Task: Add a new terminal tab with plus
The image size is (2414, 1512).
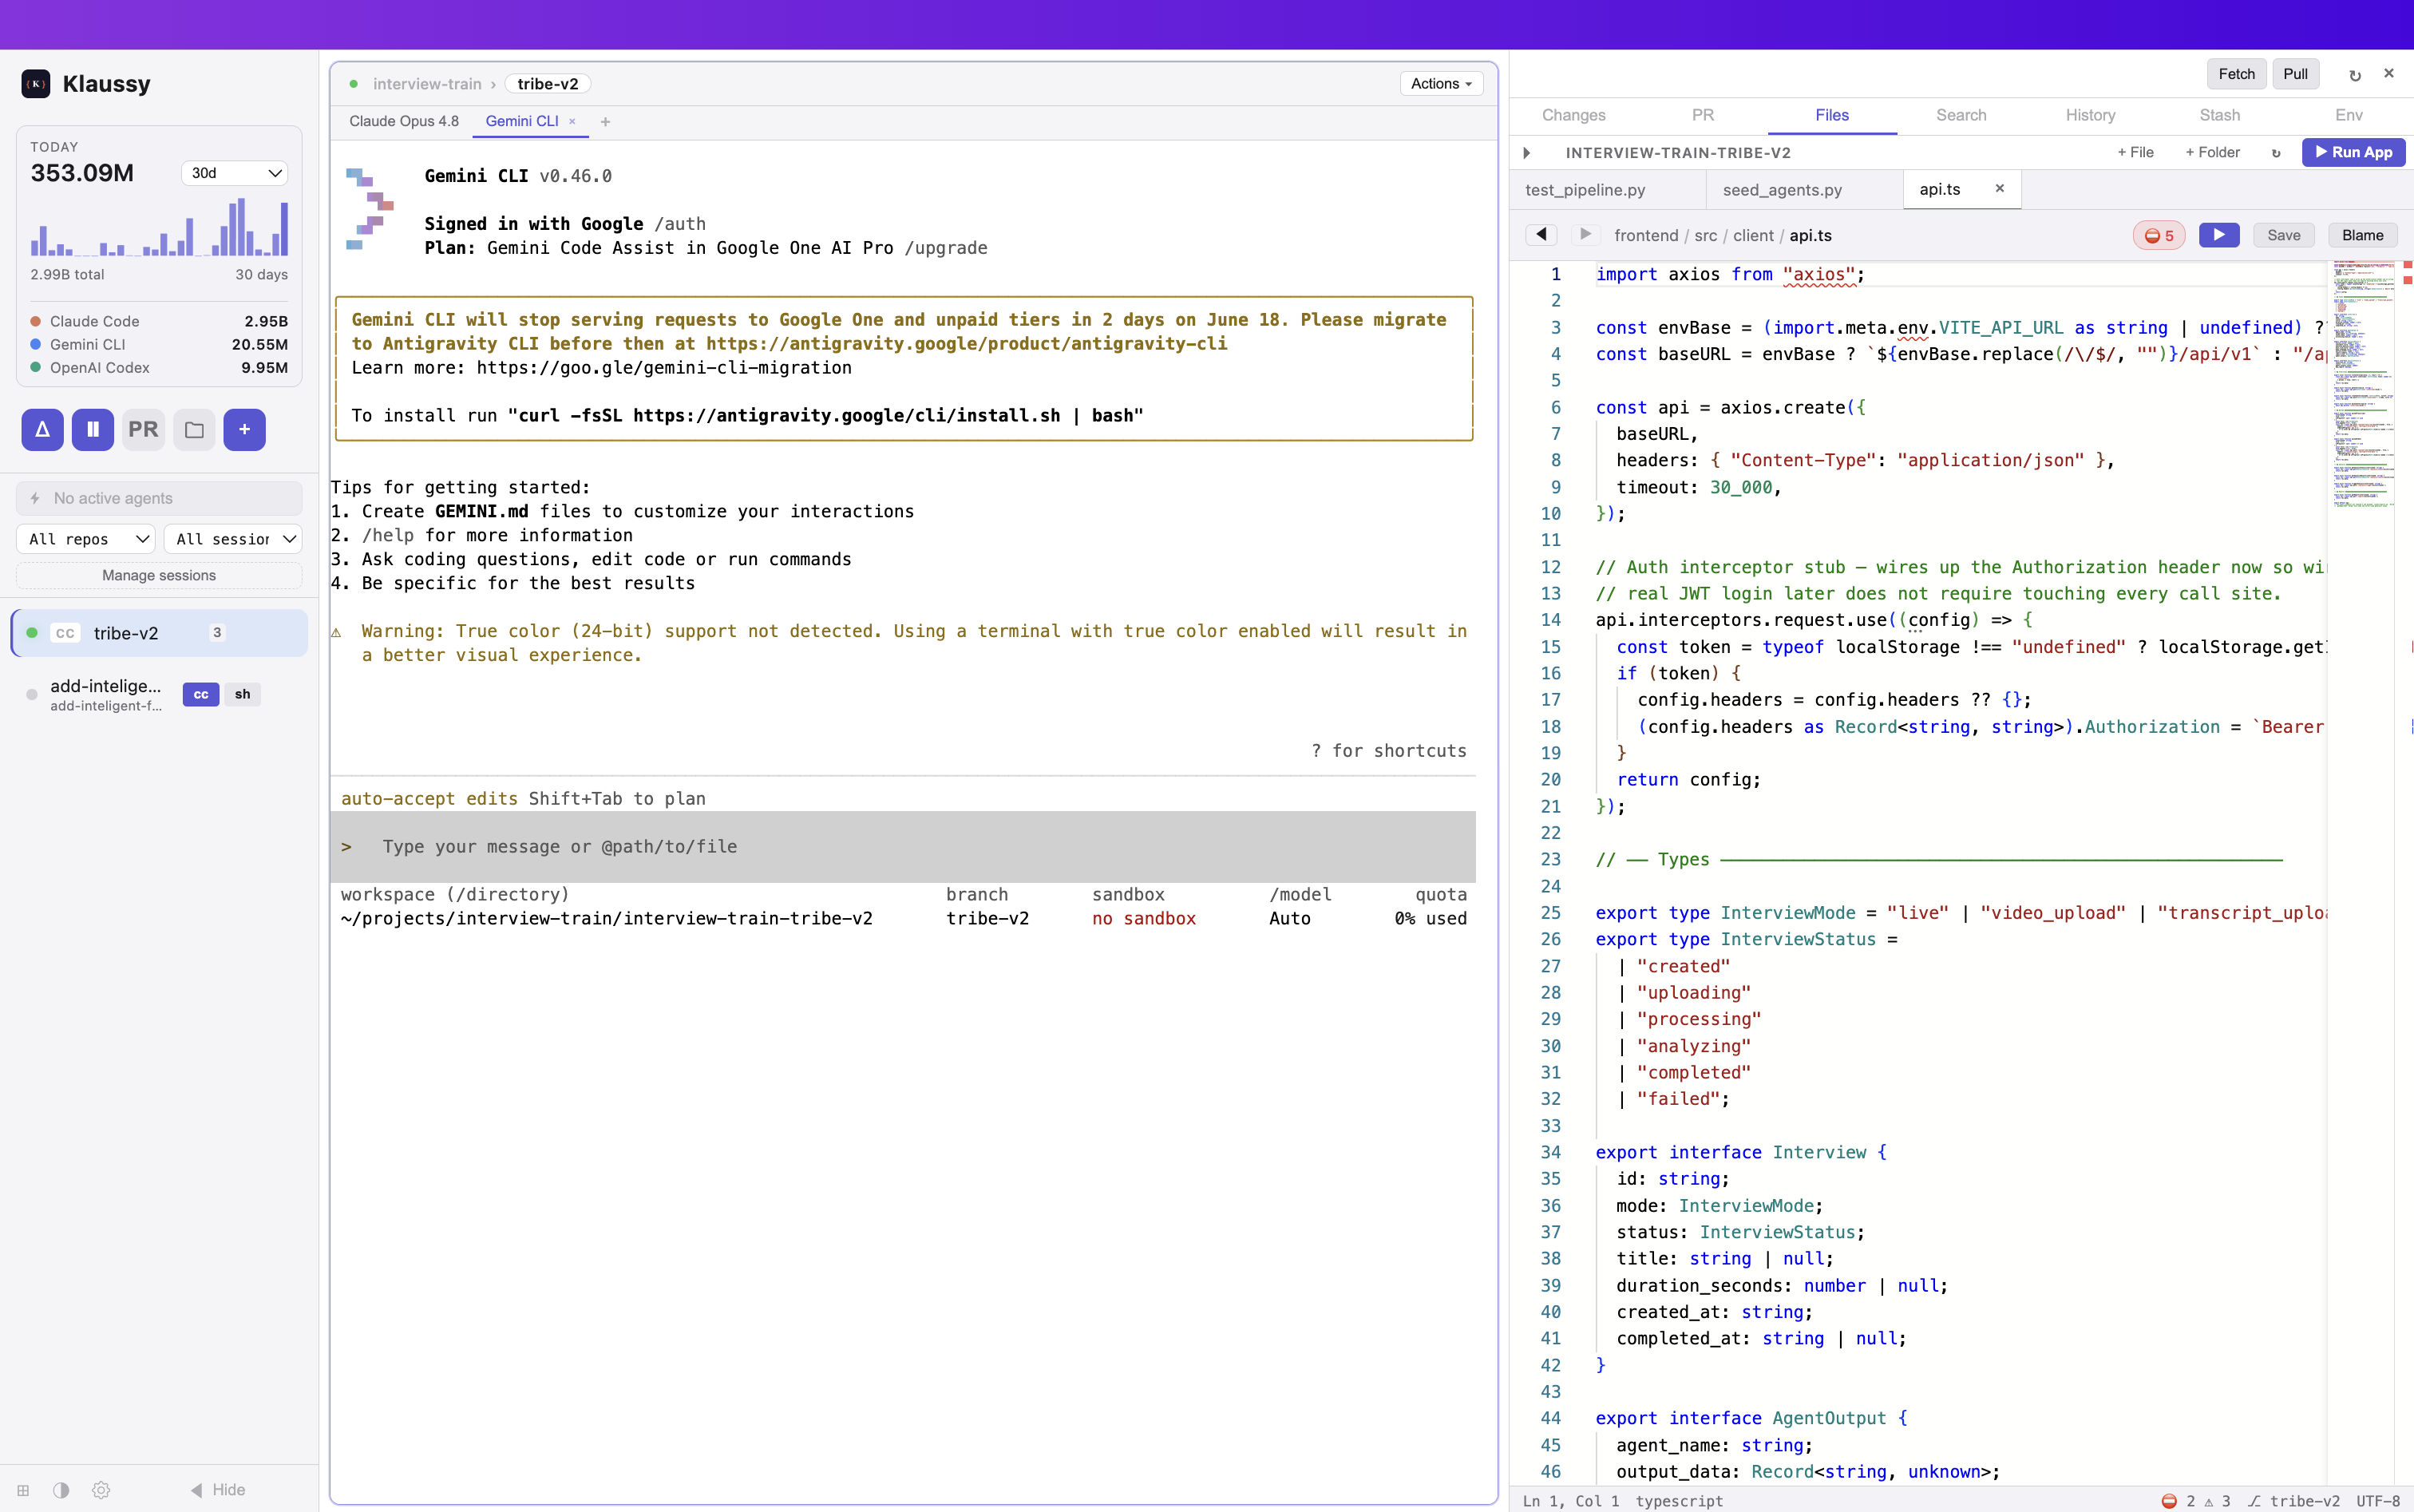Action: coord(605,122)
